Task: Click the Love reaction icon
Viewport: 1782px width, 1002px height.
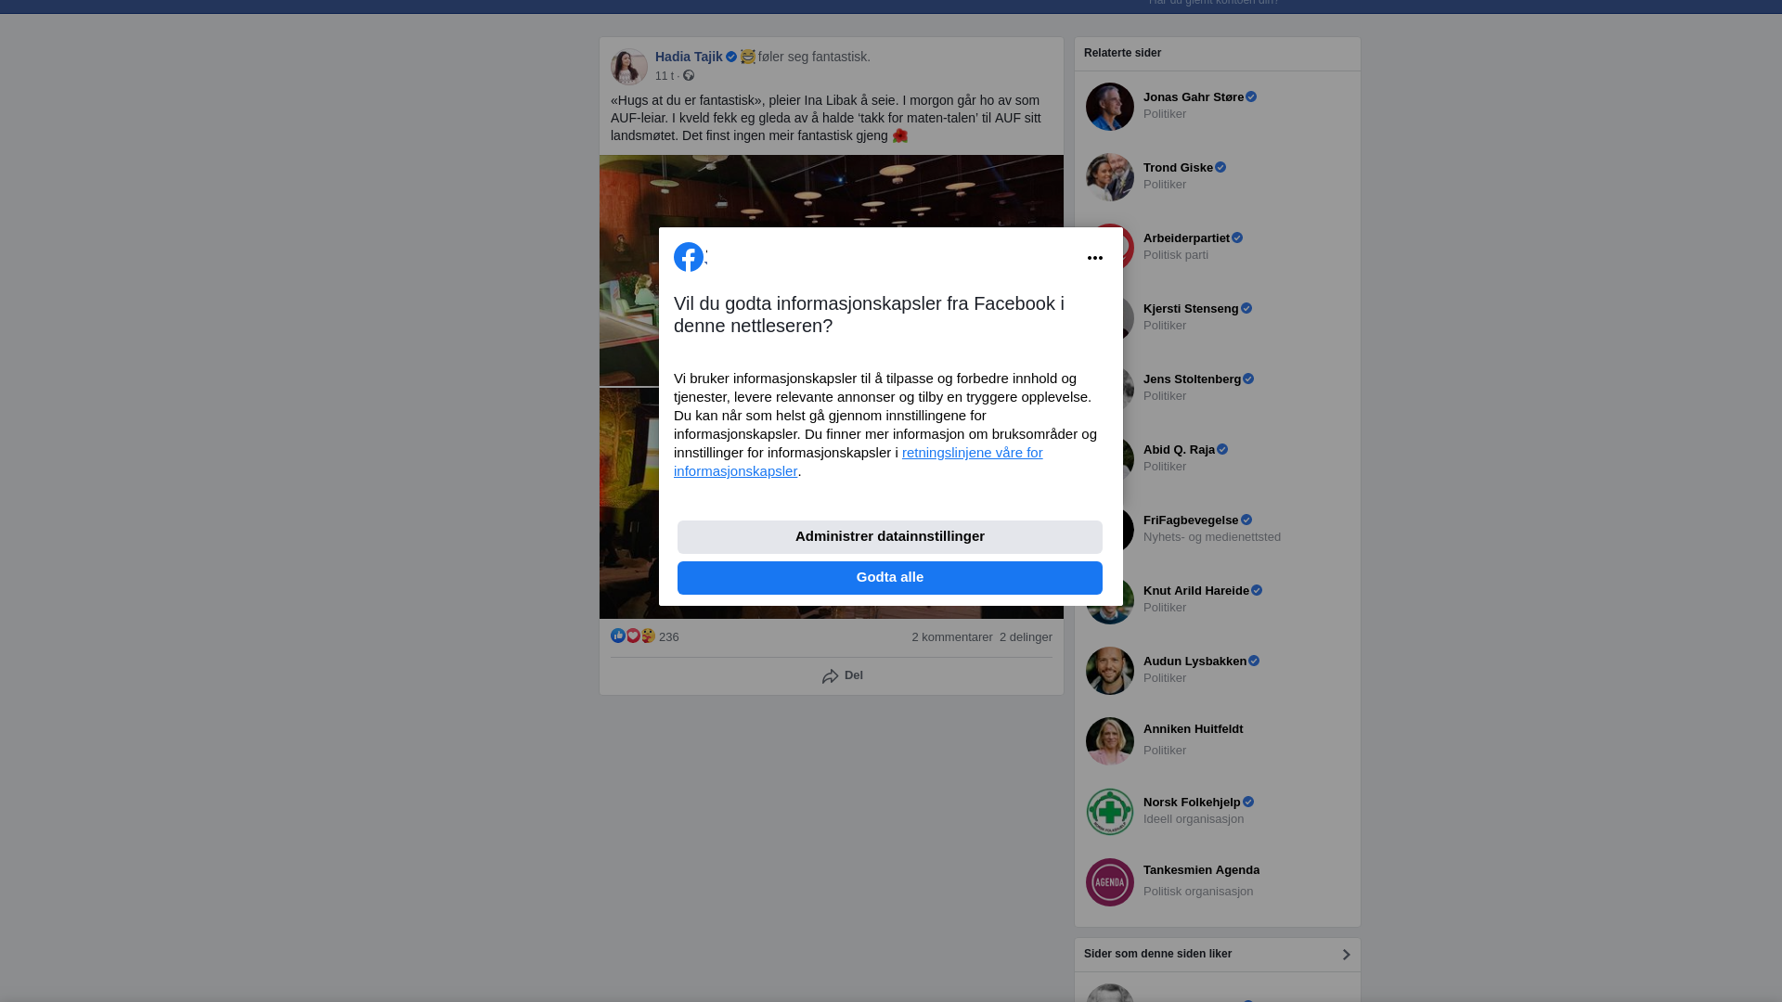Action: 633,636
